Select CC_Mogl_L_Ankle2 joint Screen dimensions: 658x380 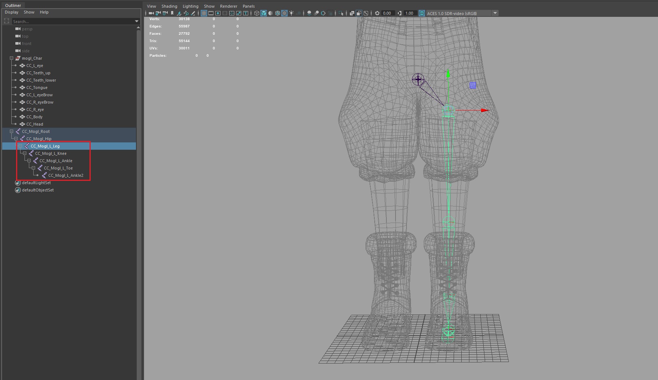[x=66, y=175]
